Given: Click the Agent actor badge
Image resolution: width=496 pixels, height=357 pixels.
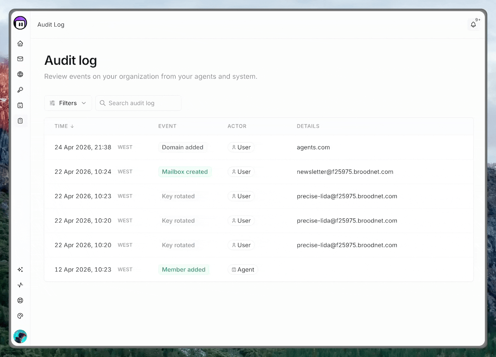Looking at the screenshot, I should pyautogui.click(x=243, y=270).
